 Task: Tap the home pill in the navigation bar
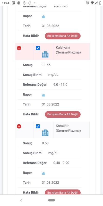(x=51, y=200)
